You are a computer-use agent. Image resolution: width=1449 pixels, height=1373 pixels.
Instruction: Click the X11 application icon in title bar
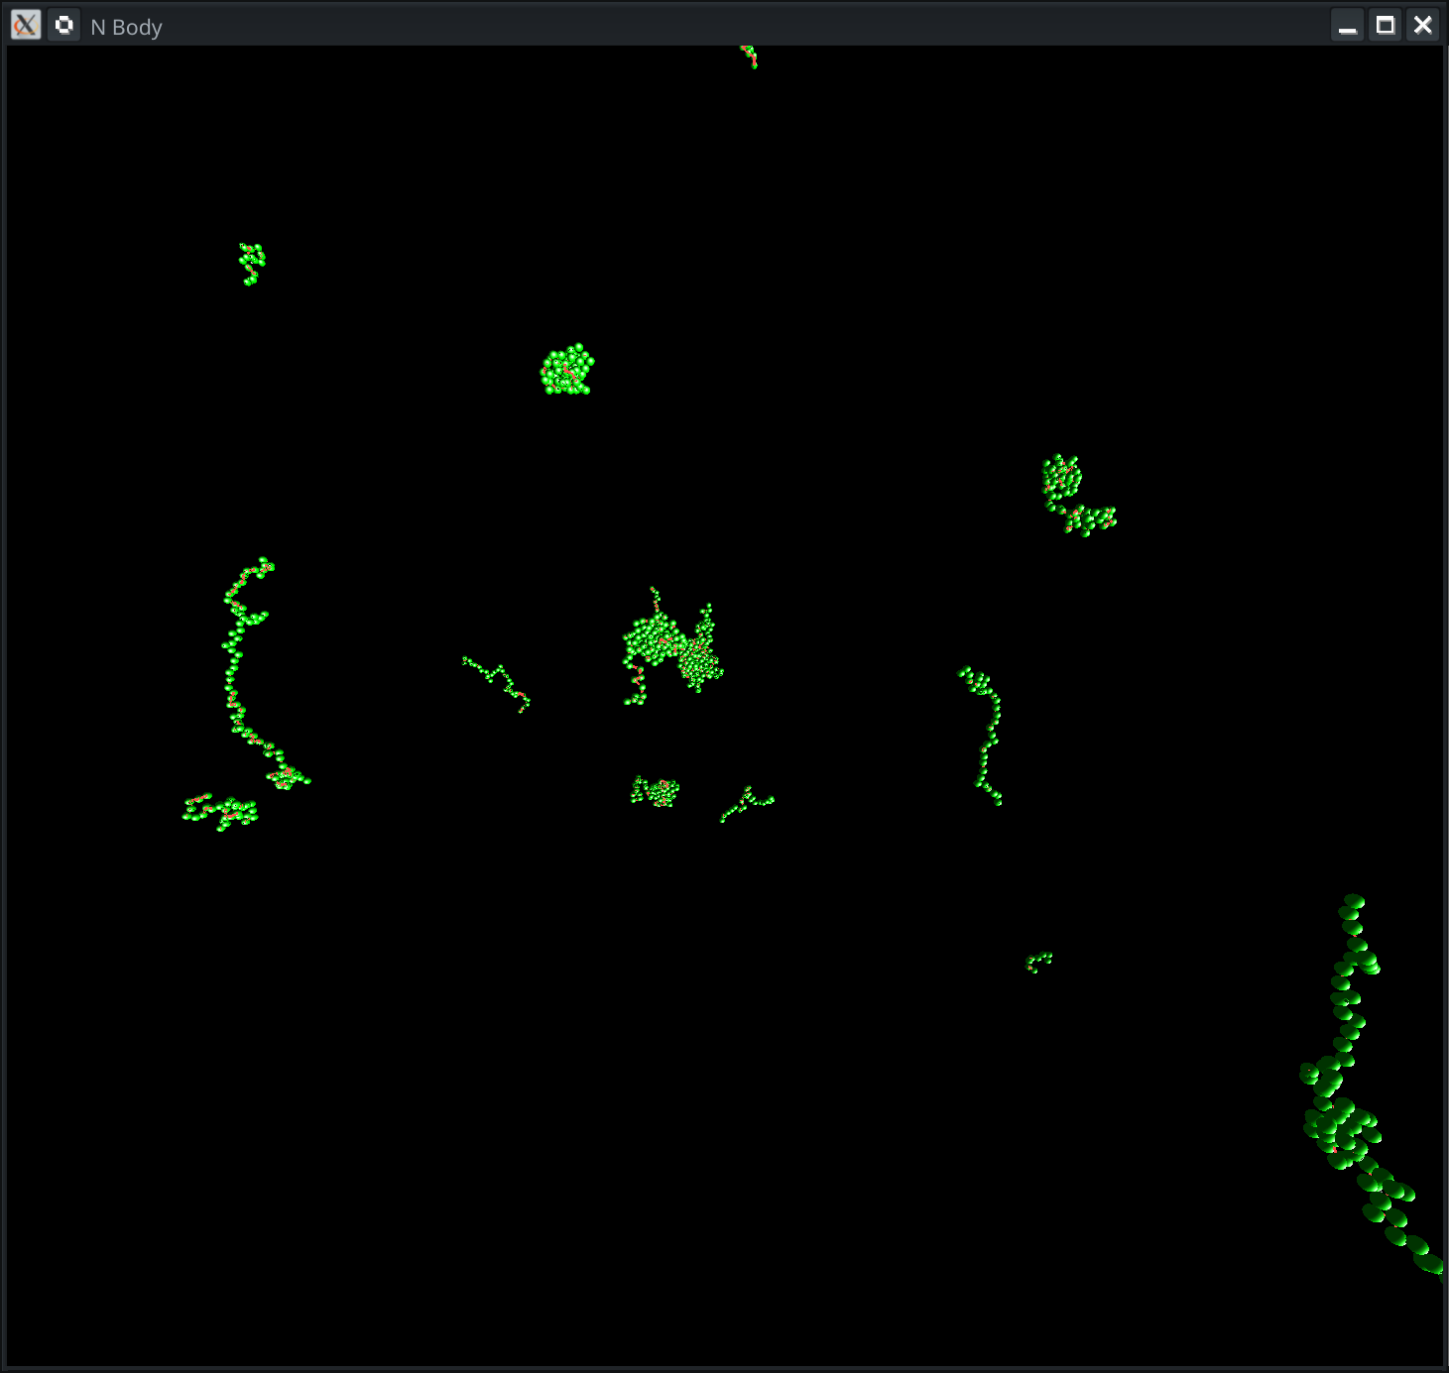point(26,25)
